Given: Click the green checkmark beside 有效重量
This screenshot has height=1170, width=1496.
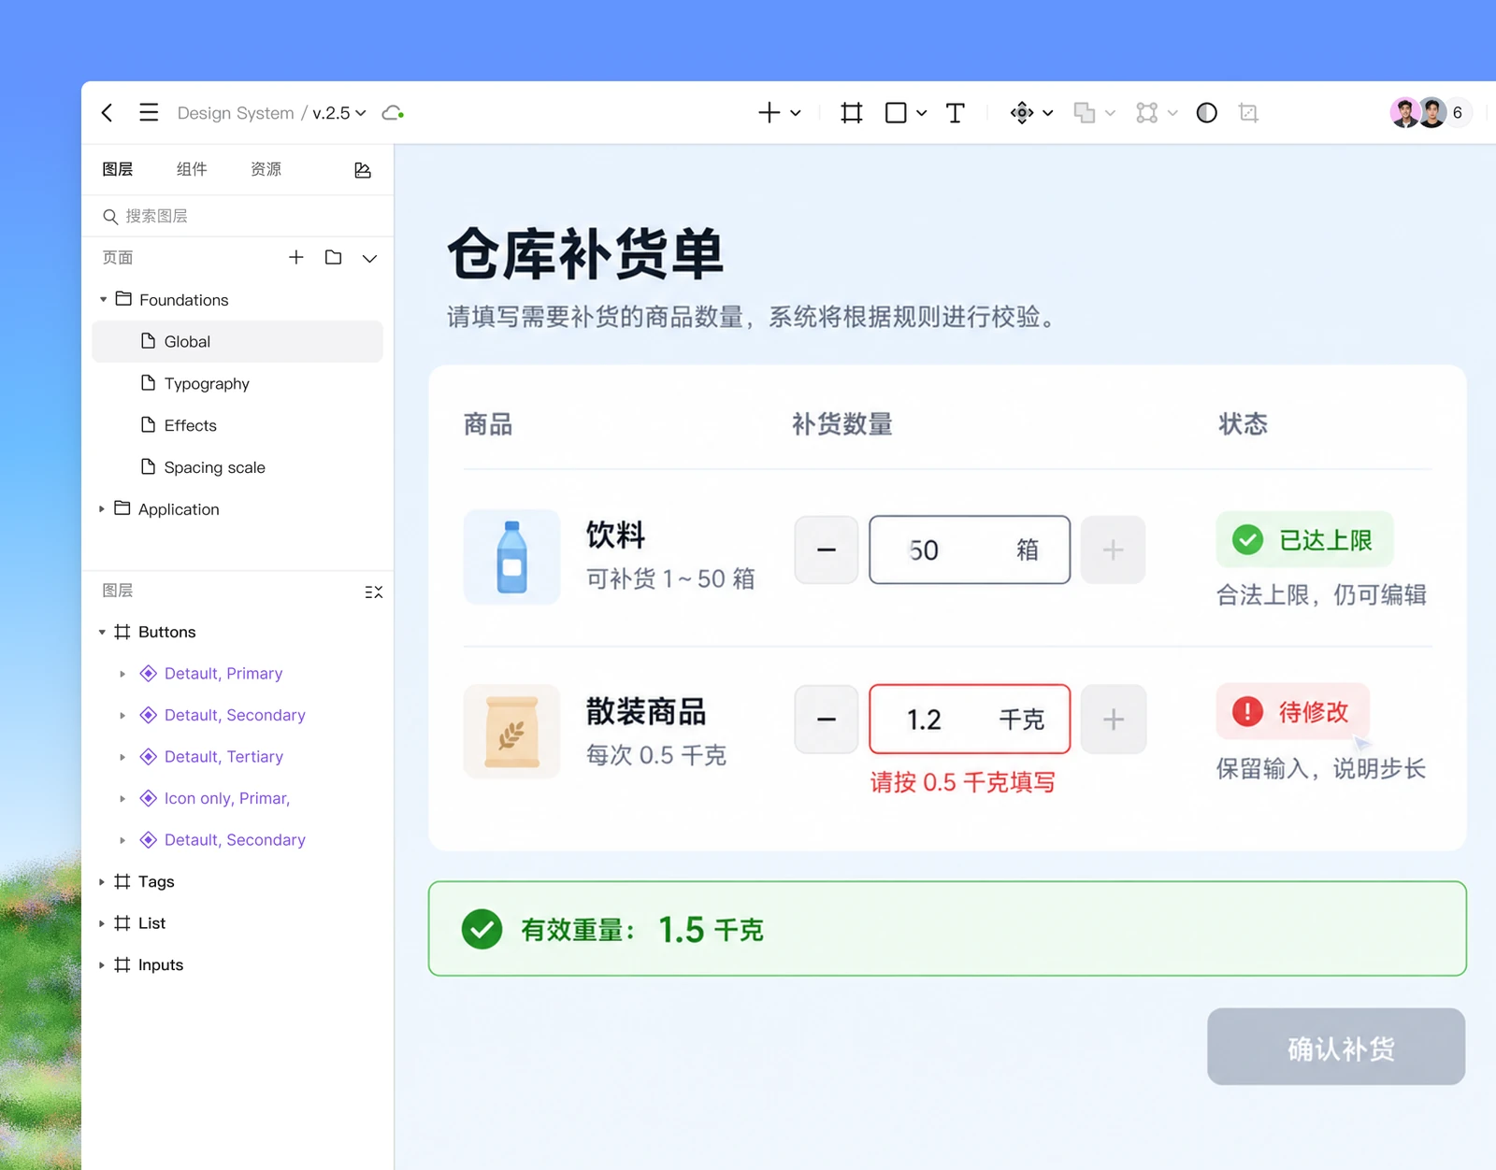Looking at the screenshot, I should pyautogui.click(x=482, y=929).
